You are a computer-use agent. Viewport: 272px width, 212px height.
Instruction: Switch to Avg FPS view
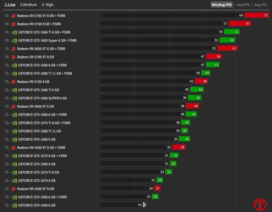(x=244, y=5)
